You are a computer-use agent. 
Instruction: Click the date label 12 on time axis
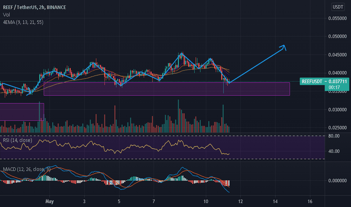(x=240, y=201)
